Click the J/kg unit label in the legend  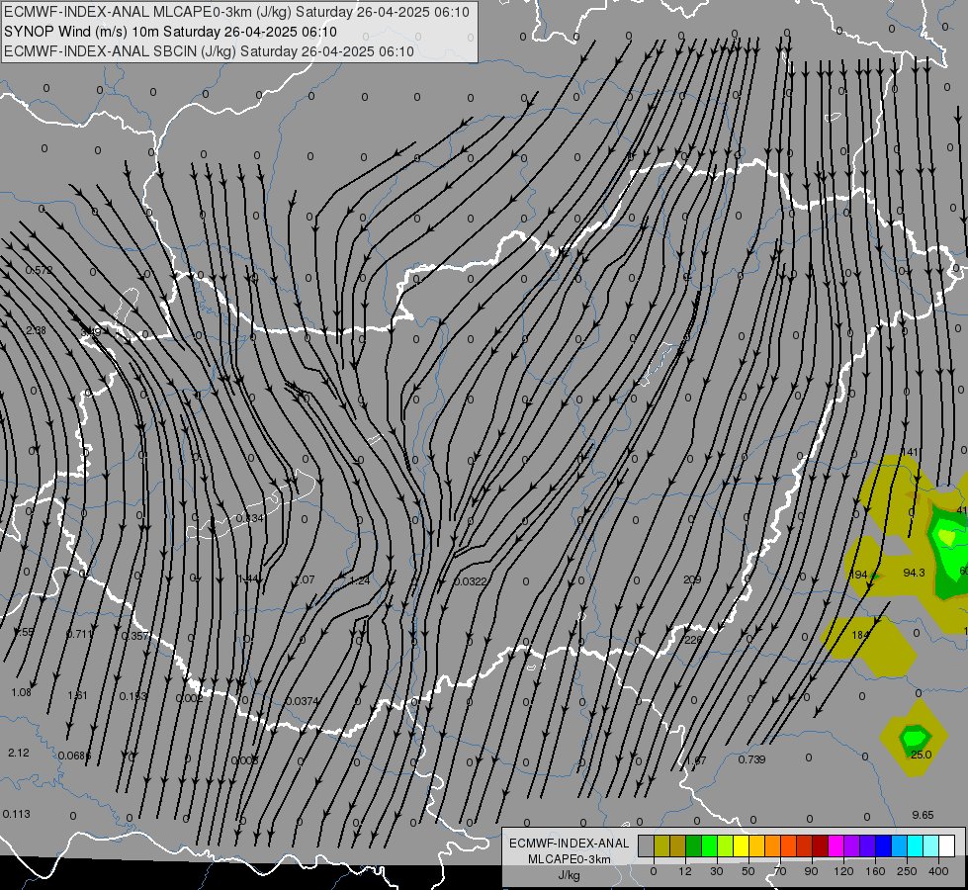click(x=570, y=875)
